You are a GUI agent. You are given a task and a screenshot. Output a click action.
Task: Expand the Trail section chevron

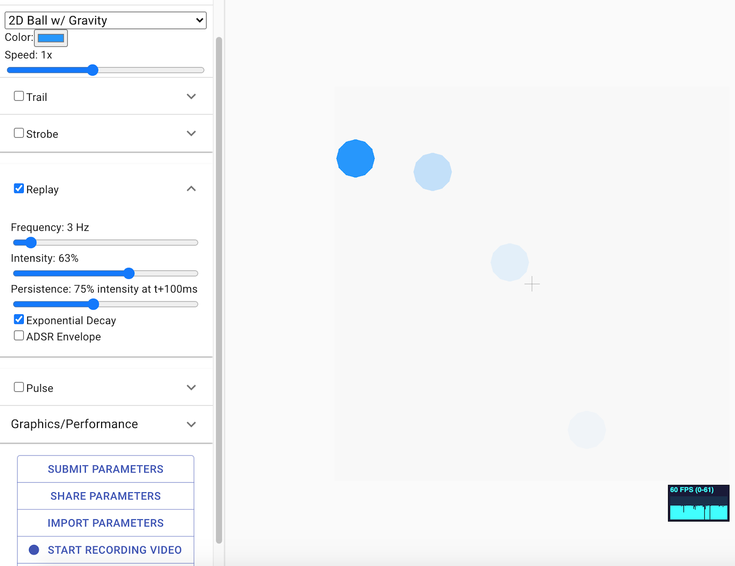192,96
